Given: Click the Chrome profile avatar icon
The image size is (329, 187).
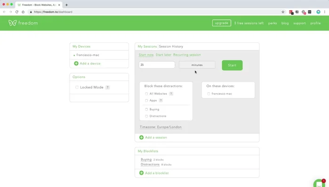Looking at the screenshot, I should tap(318, 12).
